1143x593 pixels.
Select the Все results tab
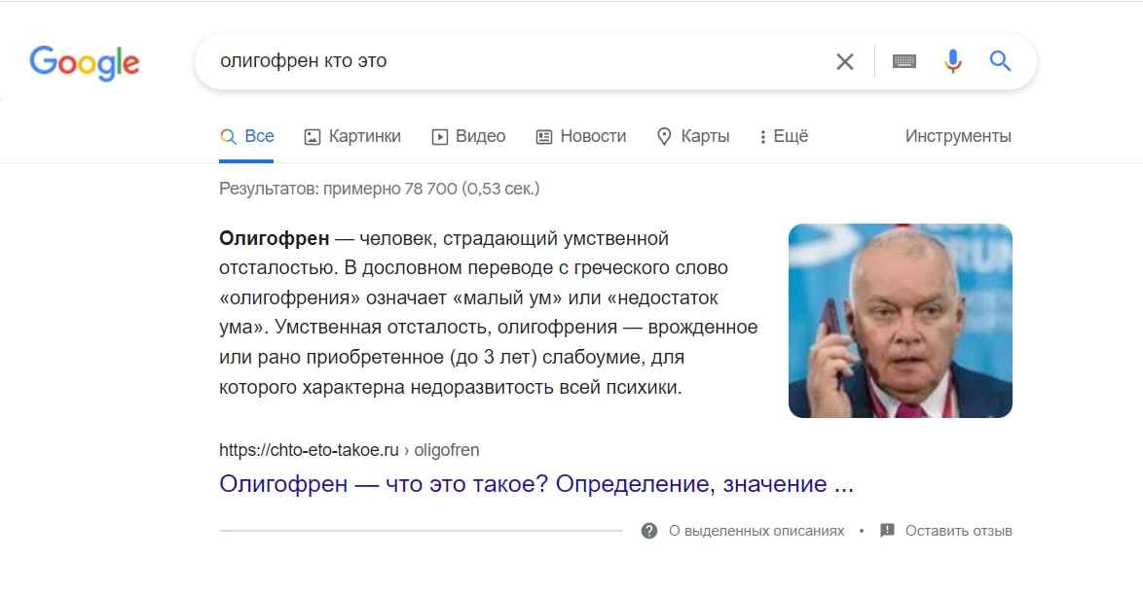click(247, 136)
